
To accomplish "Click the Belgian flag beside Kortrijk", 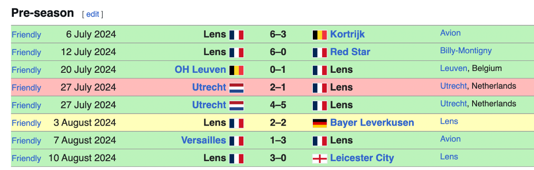I will point(320,35).
